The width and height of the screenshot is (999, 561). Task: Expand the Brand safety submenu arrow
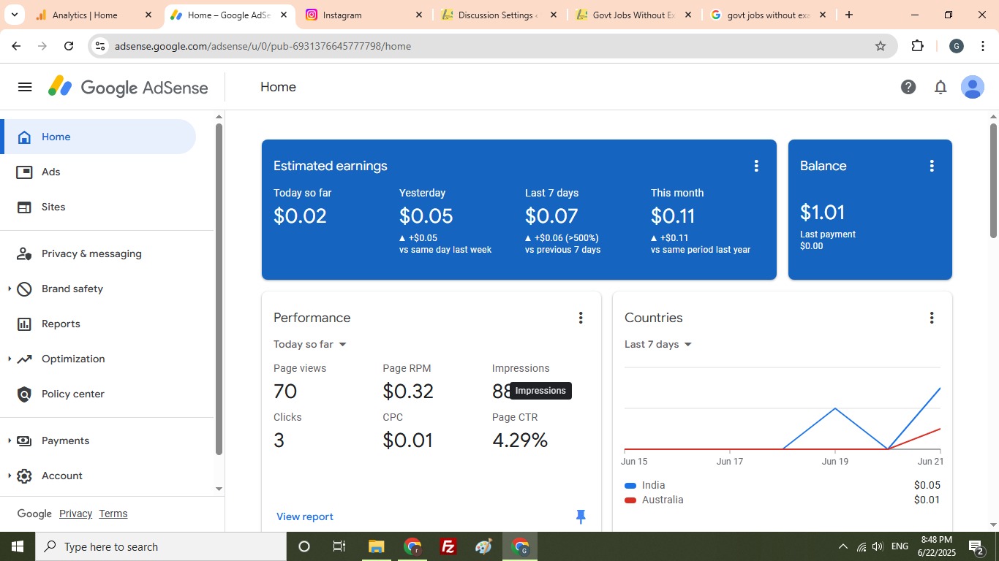(x=9, y=289)
